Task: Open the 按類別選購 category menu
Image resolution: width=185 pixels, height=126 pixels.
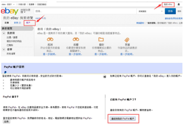Action: 25,11
